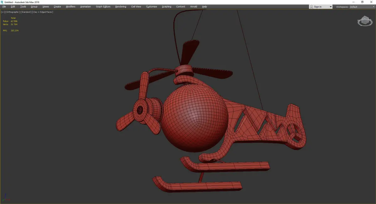Open the Civil View menu
The height and width of the screenshot is (204, 376).
[x=136, y=7]
